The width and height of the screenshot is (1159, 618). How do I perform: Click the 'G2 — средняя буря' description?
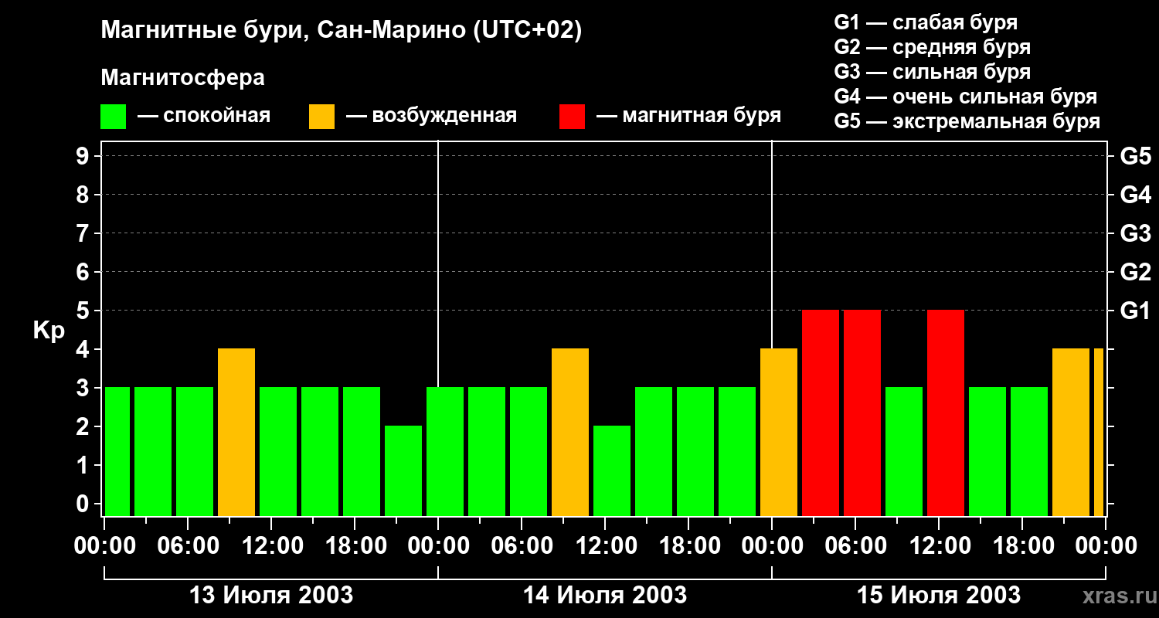(933, 47)
